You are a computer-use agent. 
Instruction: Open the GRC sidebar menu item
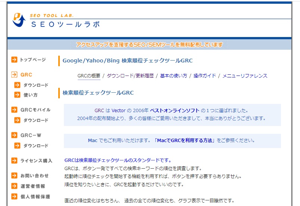(x=26, y=75)
